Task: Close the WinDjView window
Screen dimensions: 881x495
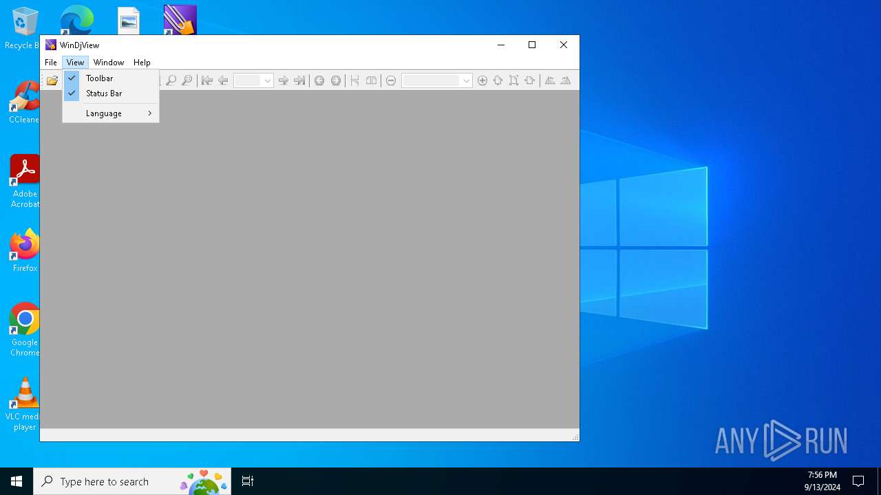Action: [x=564, y=45]
